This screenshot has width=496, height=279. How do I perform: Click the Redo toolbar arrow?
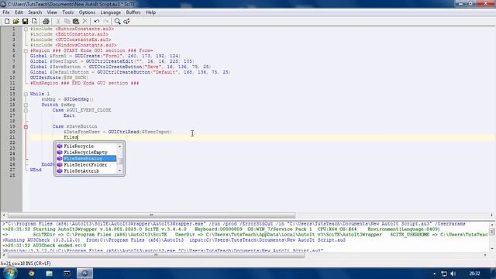pos(106,21)
